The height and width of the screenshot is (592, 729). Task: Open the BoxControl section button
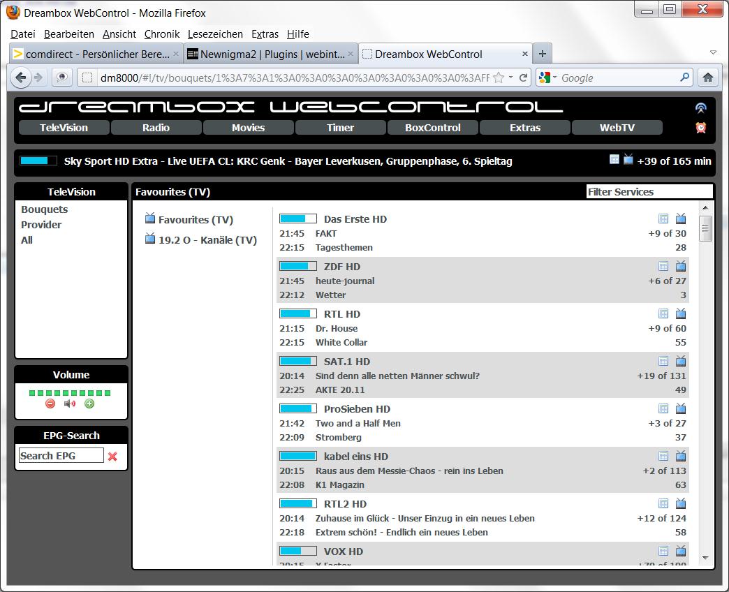[x=433, y=128]
